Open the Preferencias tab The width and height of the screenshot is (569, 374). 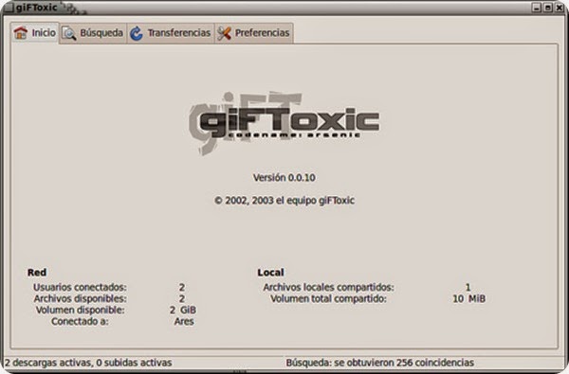tap(253, 33)
